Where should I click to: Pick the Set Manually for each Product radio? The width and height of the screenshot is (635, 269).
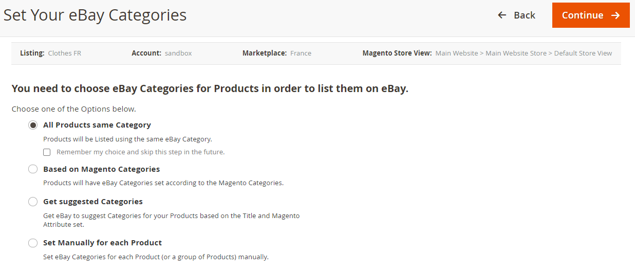33,243
